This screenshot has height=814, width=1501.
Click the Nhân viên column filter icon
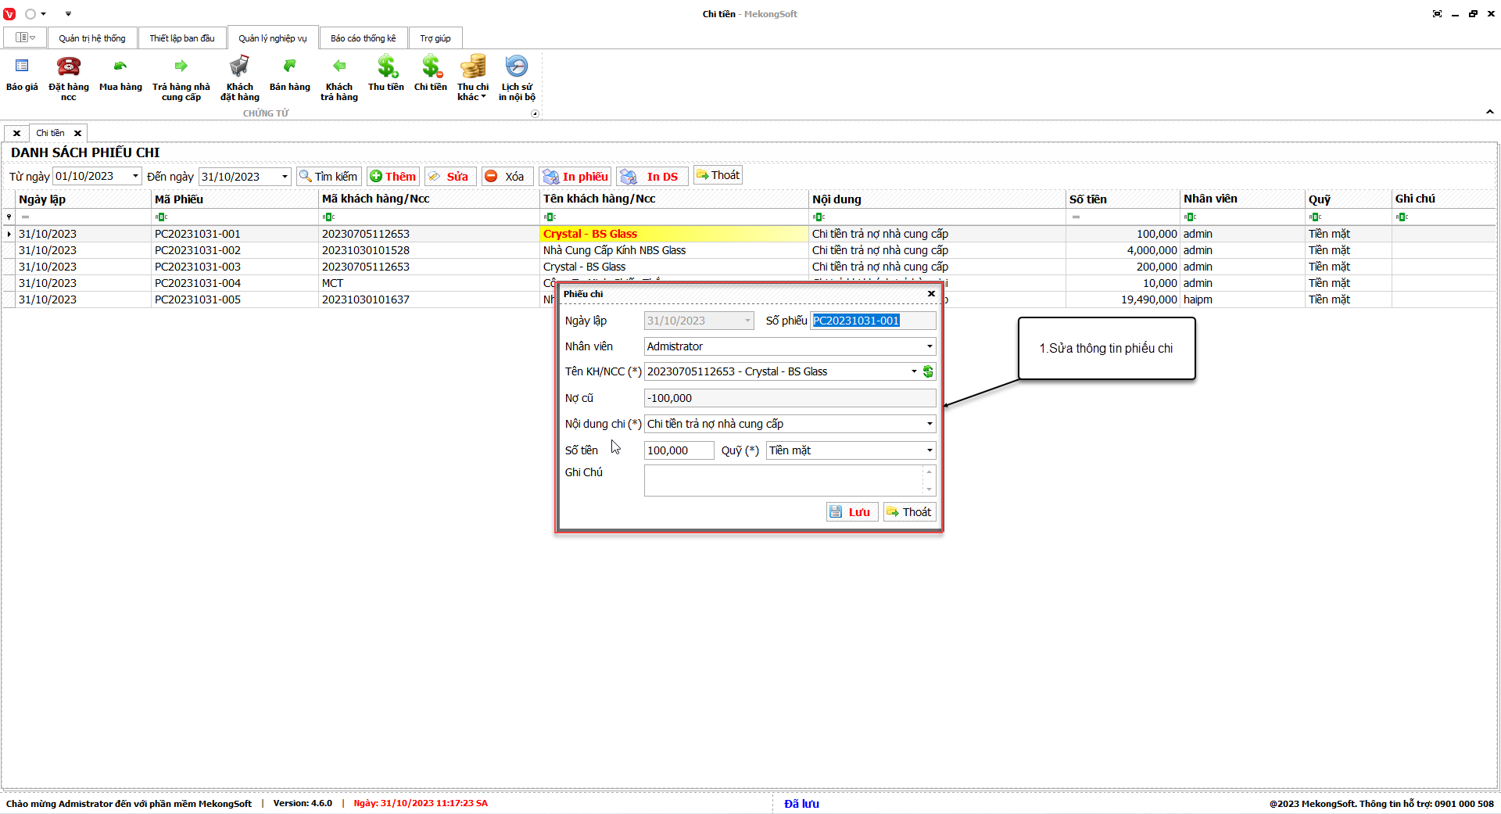[x=1190, y=217]
